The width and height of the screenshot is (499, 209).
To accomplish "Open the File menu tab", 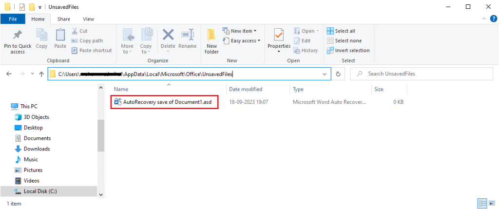I will point(13,19).
